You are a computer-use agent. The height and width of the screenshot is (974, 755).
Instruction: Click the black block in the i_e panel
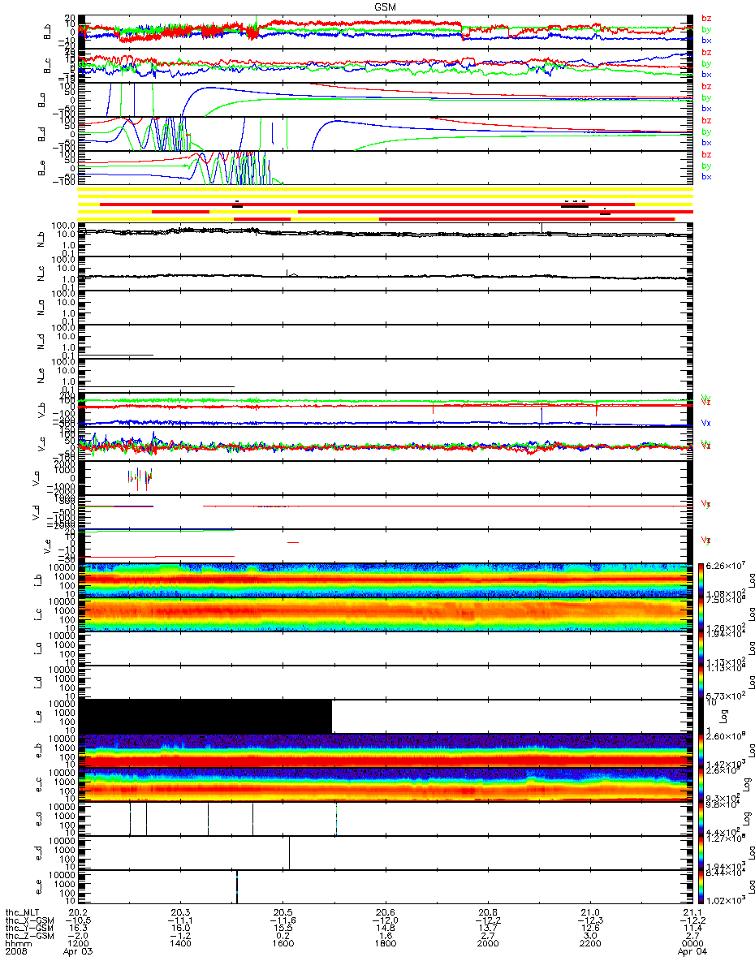point(205,716)
